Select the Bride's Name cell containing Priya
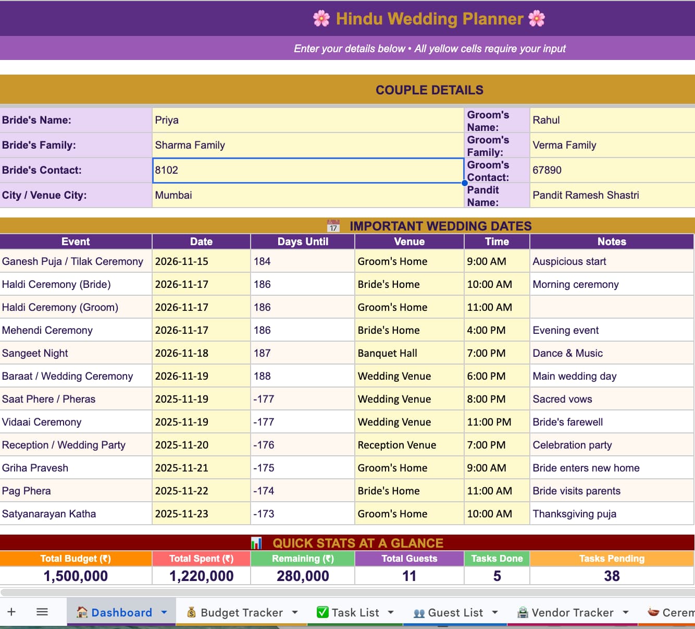 point(308,120)
